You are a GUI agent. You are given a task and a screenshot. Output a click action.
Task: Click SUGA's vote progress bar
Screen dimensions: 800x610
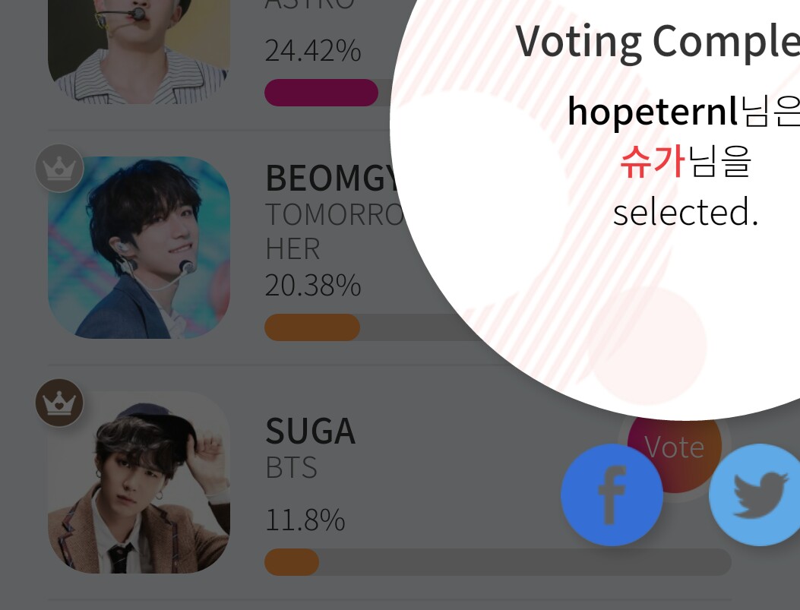[x=498, y=562]
